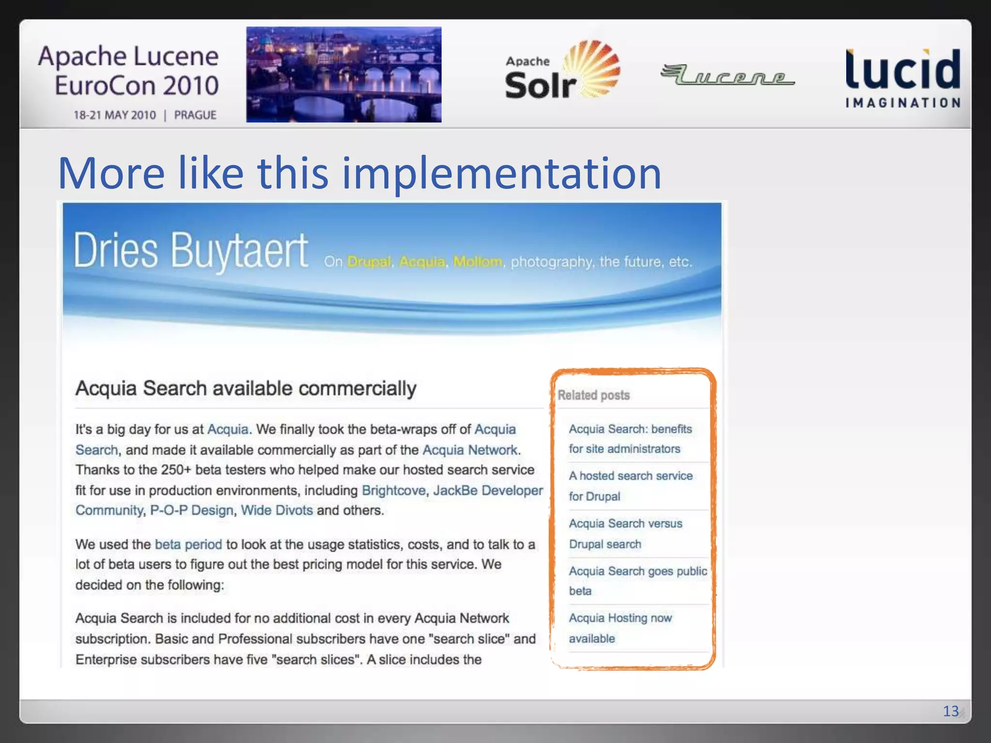Open the Mollom link in the blog tagline
The height and width of the screenshot is (743, 991).
coord(478,262)
